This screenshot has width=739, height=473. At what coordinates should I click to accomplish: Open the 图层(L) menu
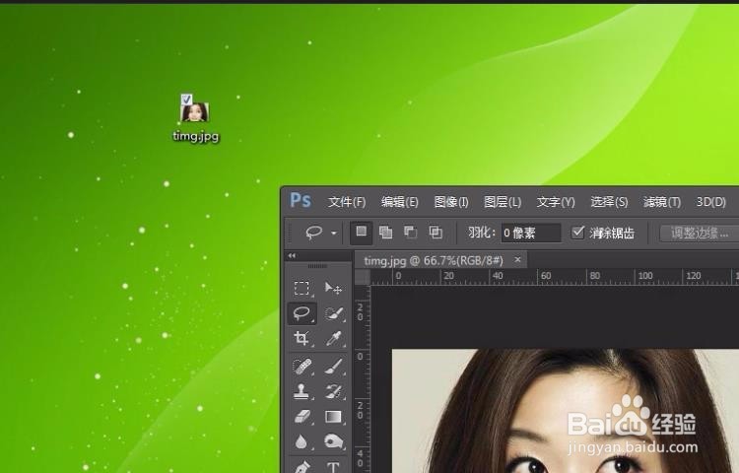coord(503,202)
